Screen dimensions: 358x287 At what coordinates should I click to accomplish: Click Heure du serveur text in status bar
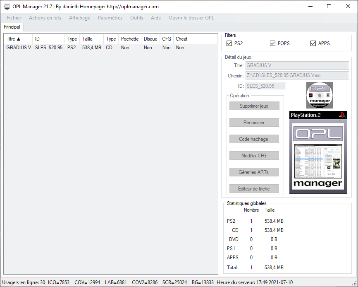[255, 282]
